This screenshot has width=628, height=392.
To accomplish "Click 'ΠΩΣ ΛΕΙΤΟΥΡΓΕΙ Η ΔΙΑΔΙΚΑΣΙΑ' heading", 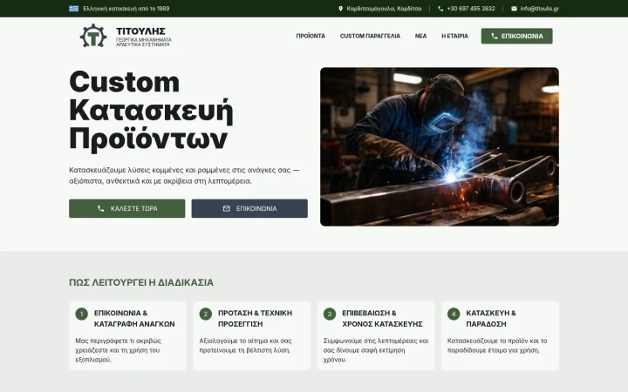I will tap(141, 282).
